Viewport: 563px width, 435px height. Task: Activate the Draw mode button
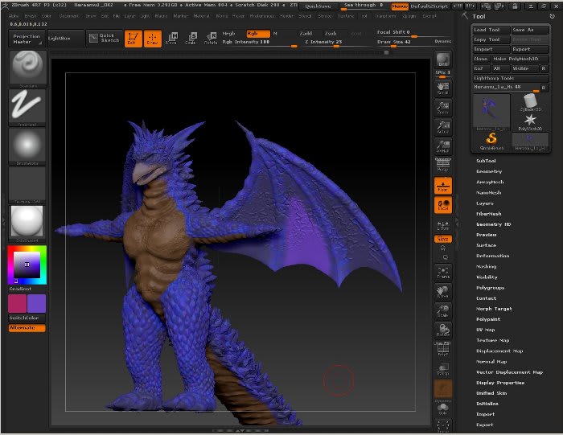[153, 39]
